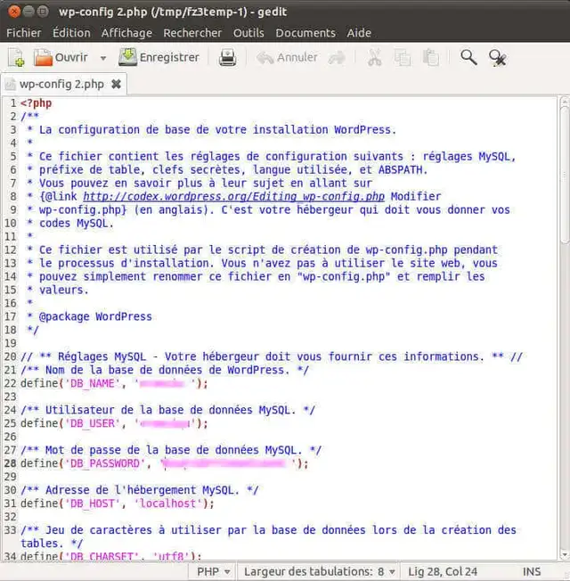Viewport: 570px width, 581px height.
Task: Click 'codes MySQL.' on line 10
Action: [77, 224]
